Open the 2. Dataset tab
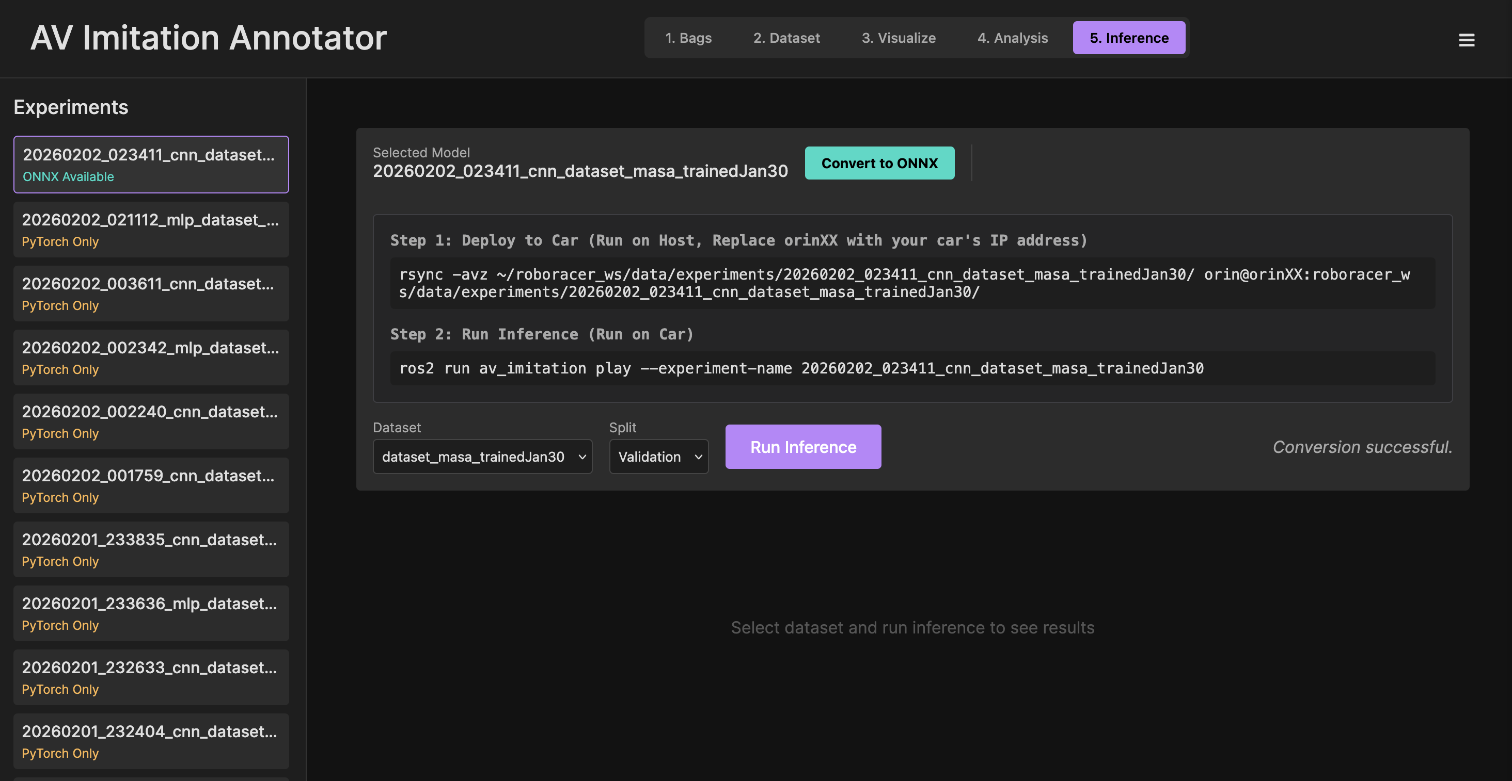The width and height of the screenshot is (1512, 781). click(x=786, y=38)
